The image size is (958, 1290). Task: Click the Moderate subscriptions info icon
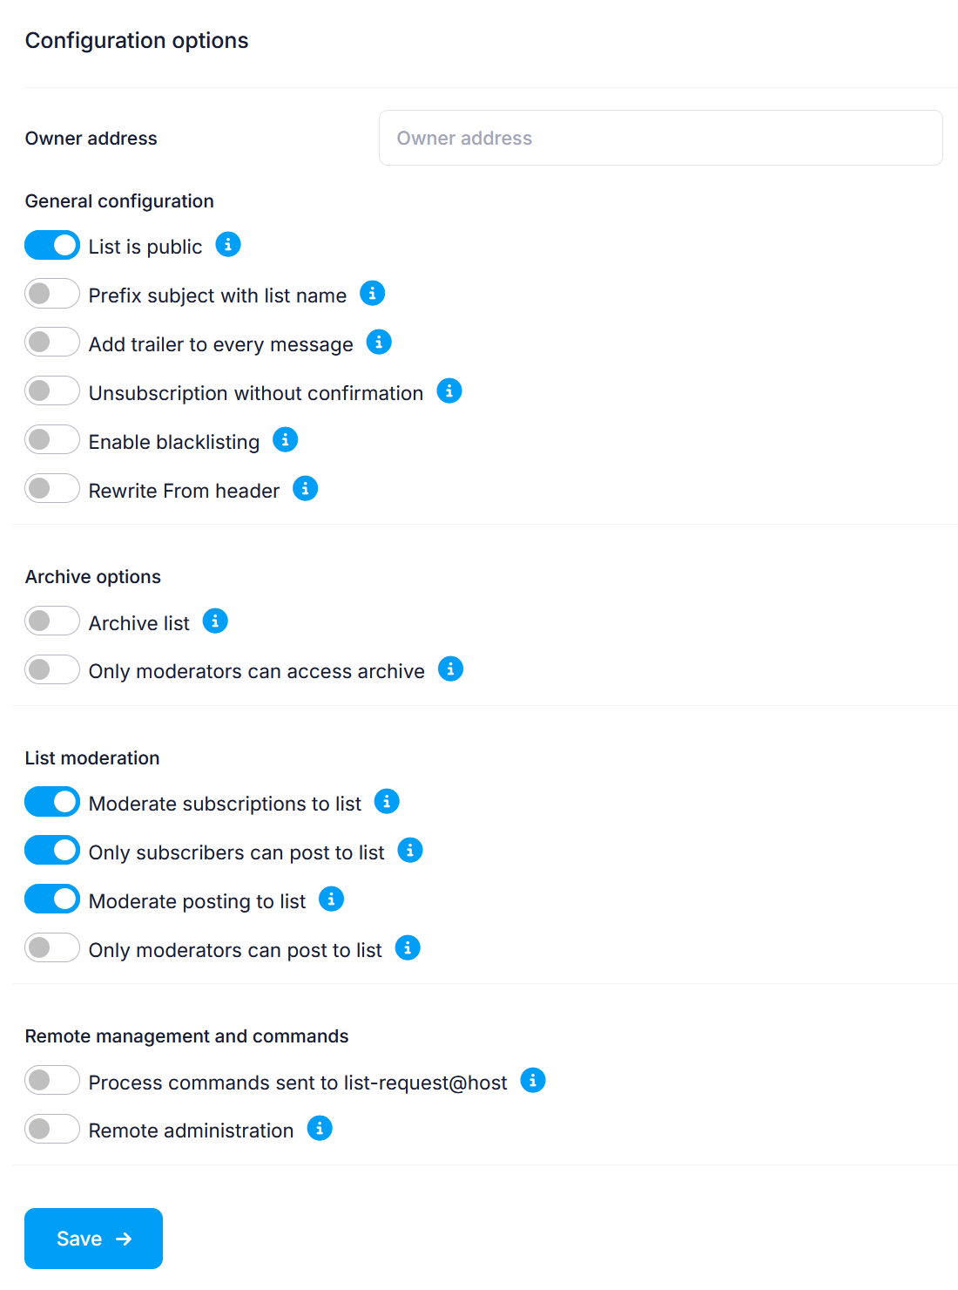point(387,801)
